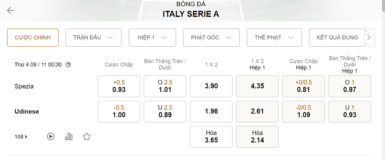Choose full-time draw Hòa at 3.65
Image resolution: width=385 pixels, height=159 pixels.
click(x=211, y=136)
